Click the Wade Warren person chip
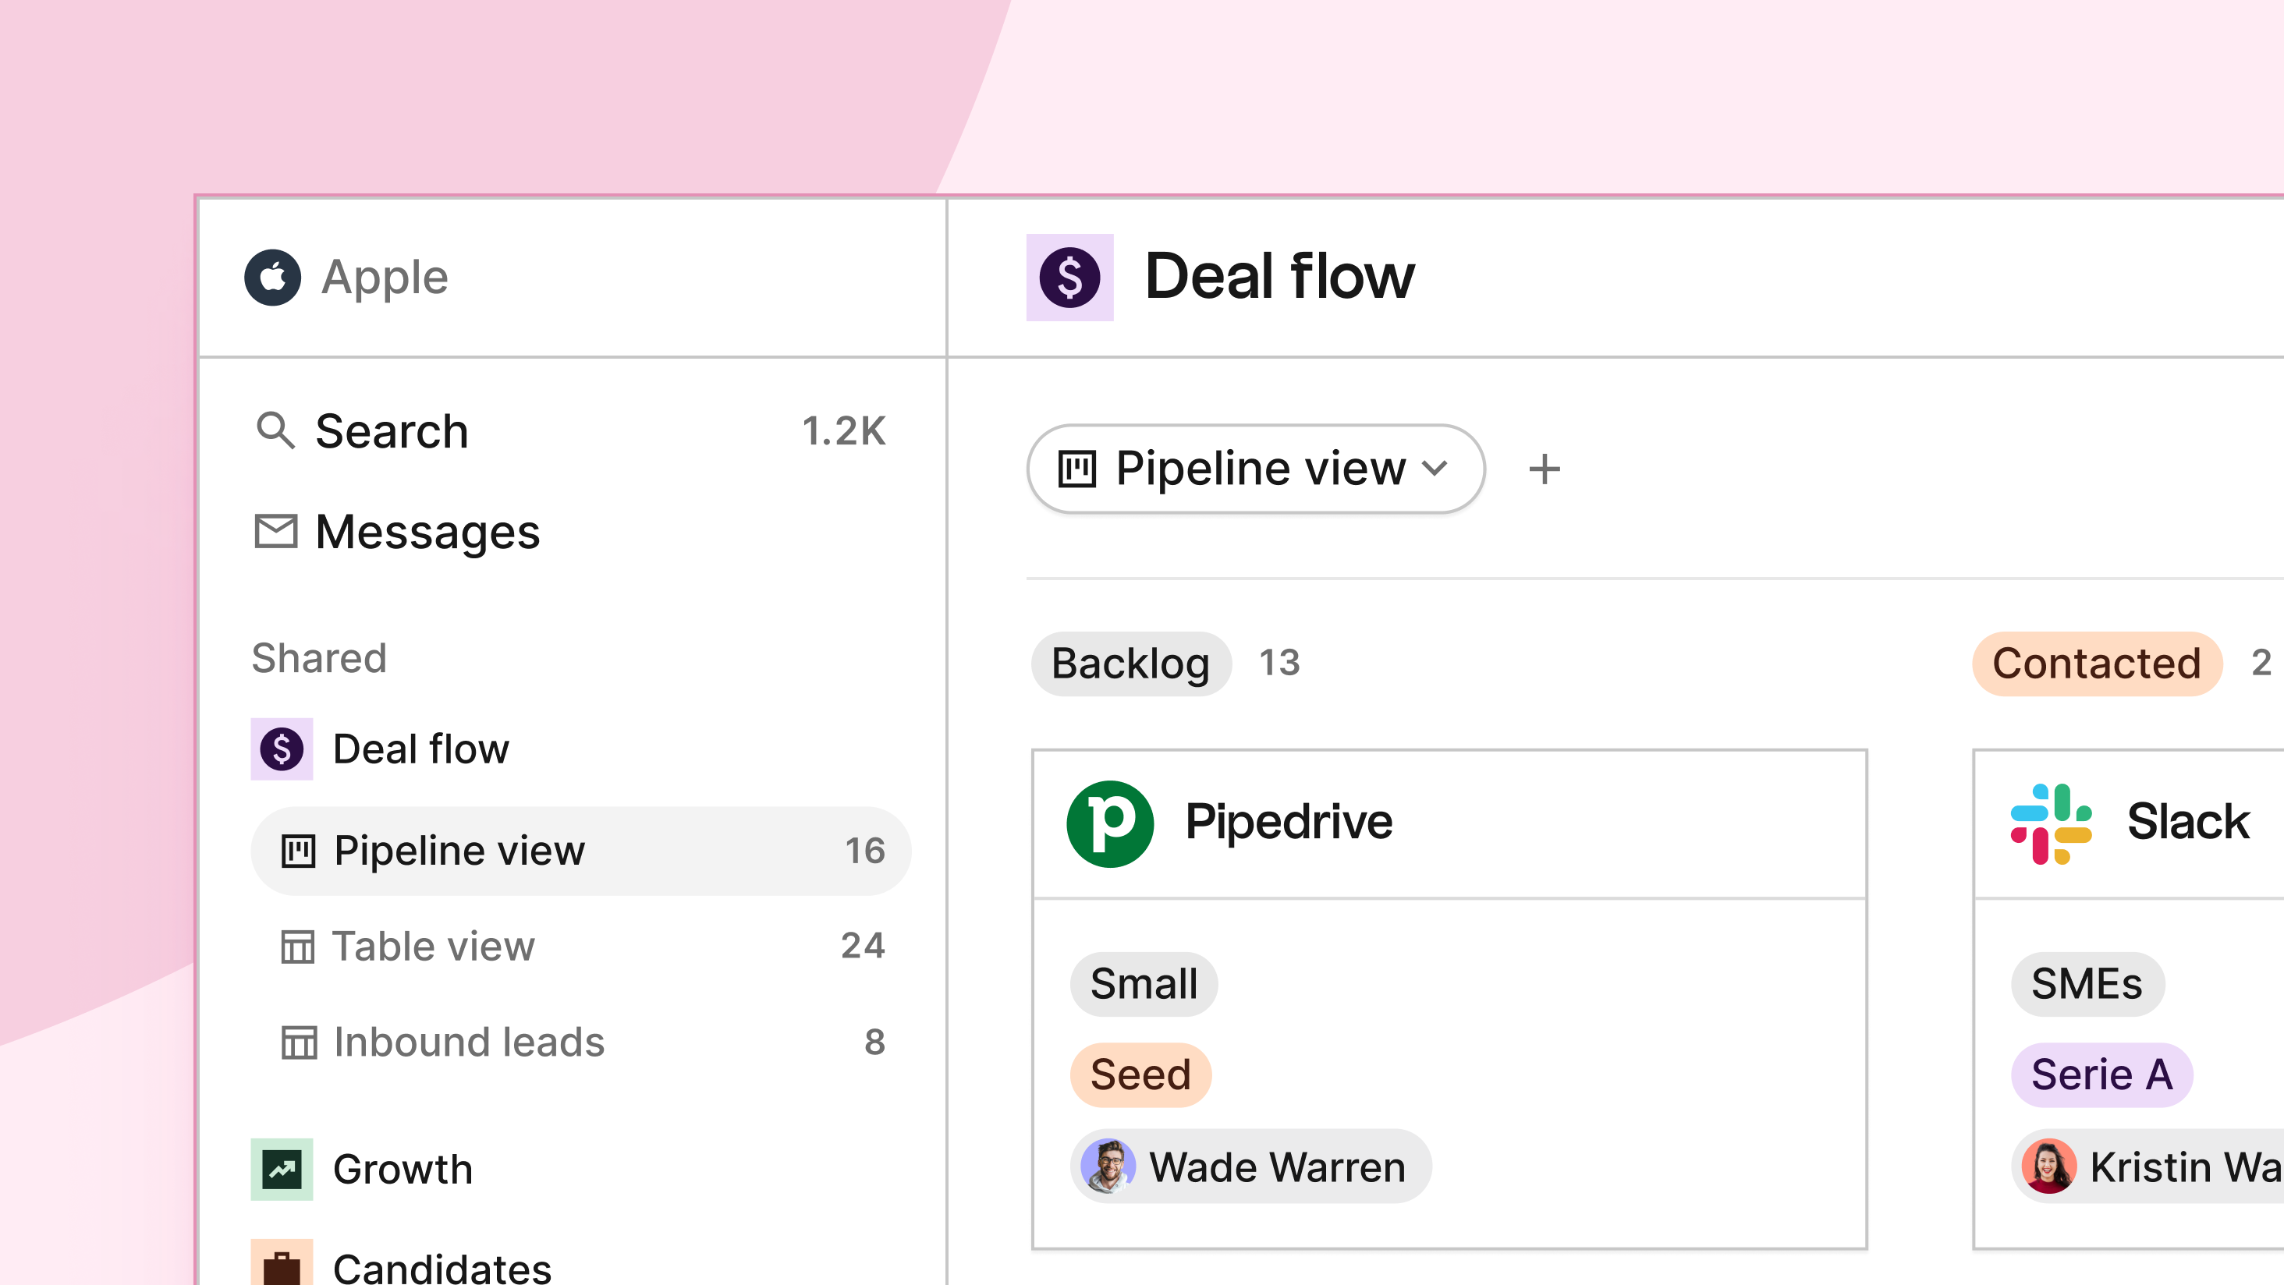Screen dimensions: 2284x1285 pos(1250,1166)
